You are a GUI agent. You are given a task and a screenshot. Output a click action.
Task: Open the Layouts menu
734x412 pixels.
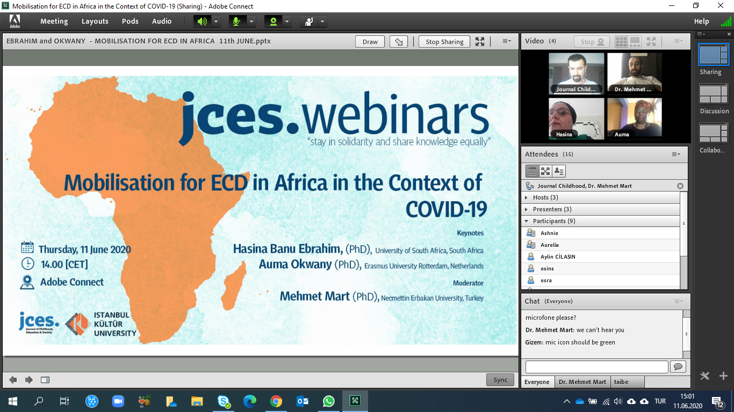95,21
